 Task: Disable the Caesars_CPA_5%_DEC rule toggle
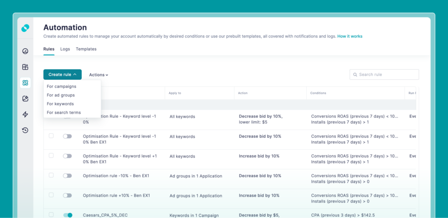tap(68, 215)
